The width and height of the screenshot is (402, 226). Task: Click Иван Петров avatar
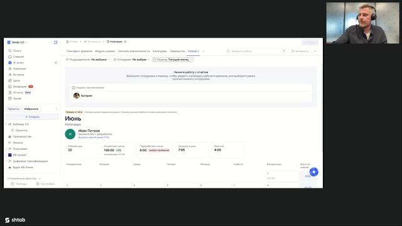70,134
